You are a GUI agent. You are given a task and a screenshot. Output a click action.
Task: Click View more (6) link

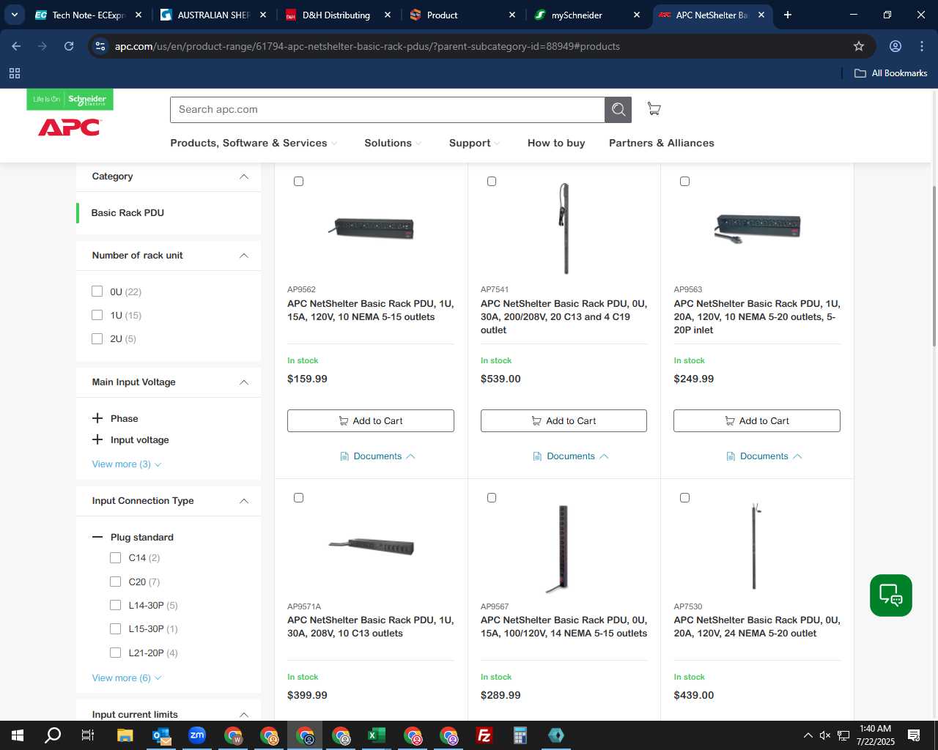click(x=126, y=678)
